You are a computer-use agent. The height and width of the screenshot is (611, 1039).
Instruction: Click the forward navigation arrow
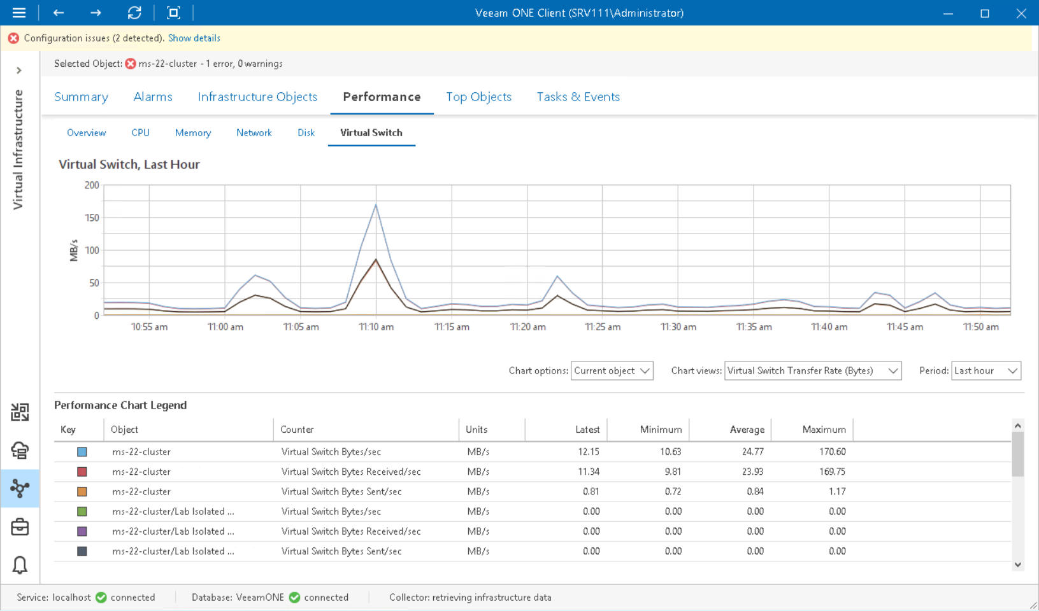(x=96, y=13)
